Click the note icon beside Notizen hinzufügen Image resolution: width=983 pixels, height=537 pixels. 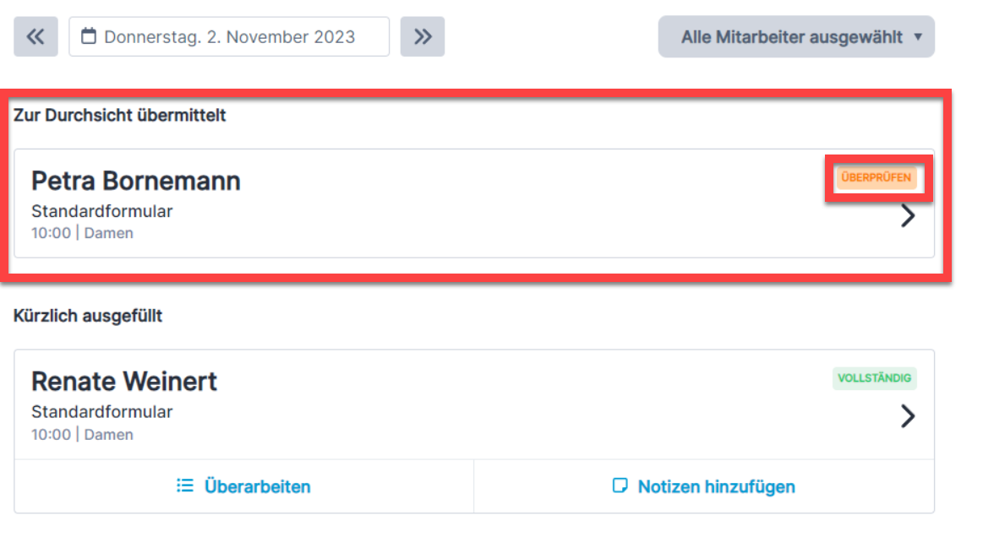(620, 485)
